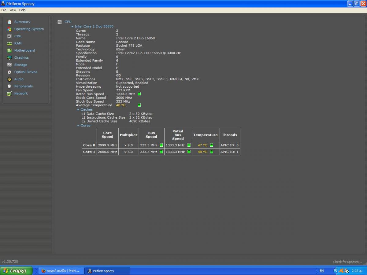Click the 2999.9 MHz core speed cell

[x=107, y=145]
